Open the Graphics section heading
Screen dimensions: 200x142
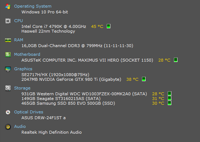23,69
